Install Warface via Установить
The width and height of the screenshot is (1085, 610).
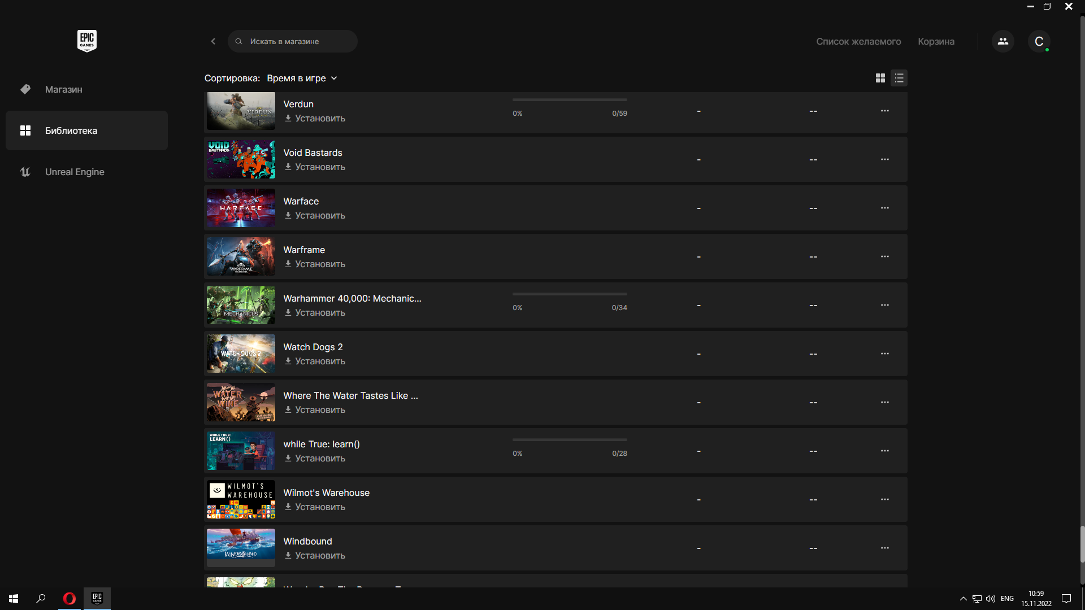[x=315, y=216]
